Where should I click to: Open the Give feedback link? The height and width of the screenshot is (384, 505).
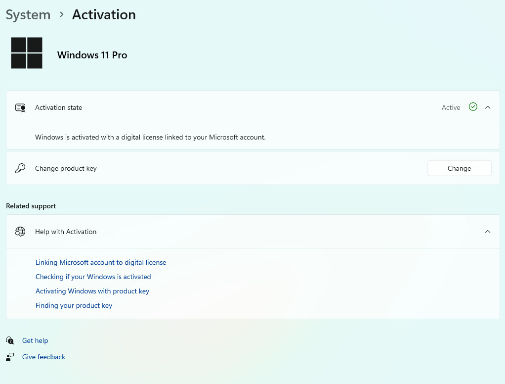[43, 357]
